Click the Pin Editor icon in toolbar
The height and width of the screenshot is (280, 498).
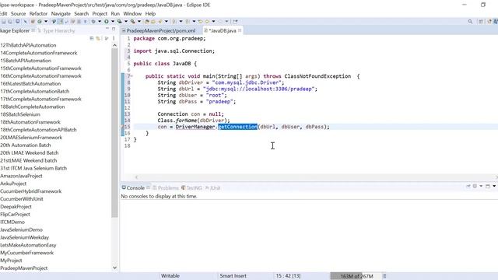(235, 22)
